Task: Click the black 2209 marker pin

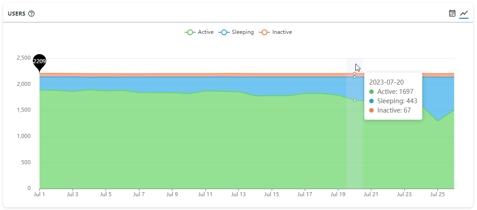Action: tap(40, 61)
